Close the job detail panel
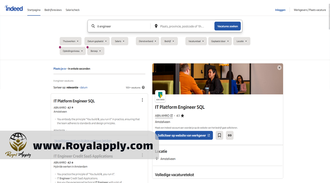The image size is (330, 183). 279,68
